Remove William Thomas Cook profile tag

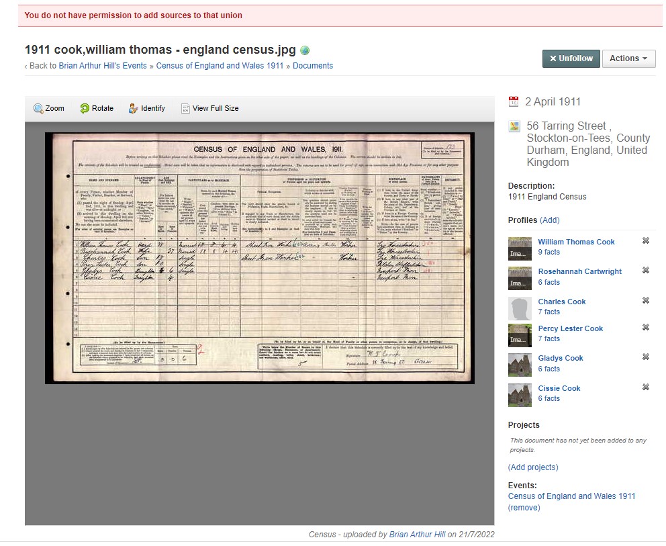click(646, 240)
